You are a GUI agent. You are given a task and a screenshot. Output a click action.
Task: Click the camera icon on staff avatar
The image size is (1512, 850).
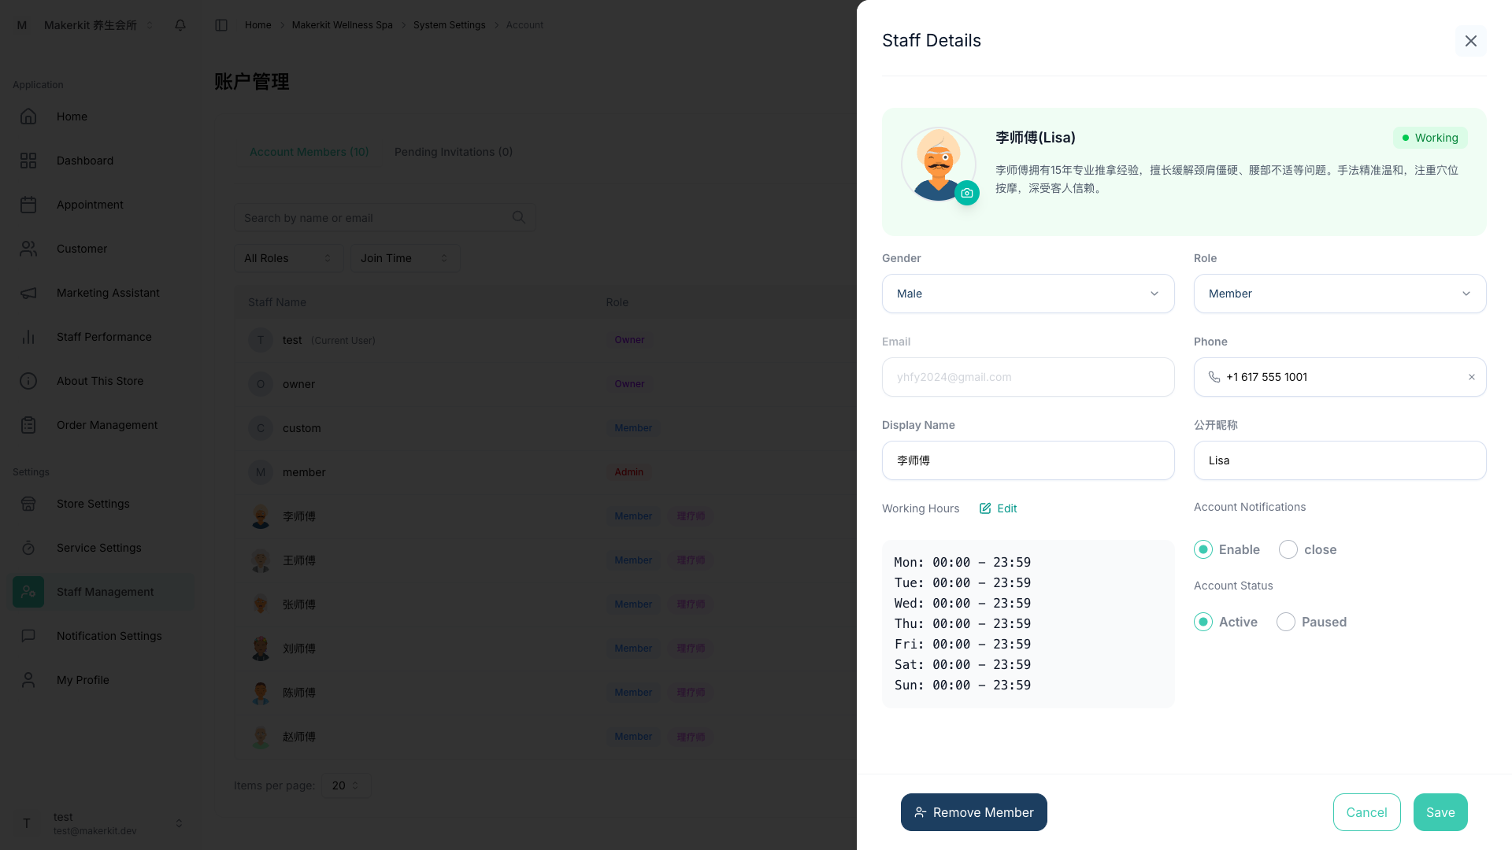pos(966,193)
